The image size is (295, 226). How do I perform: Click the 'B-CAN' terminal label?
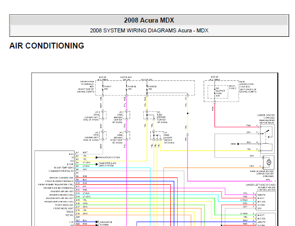coord(70,164)
